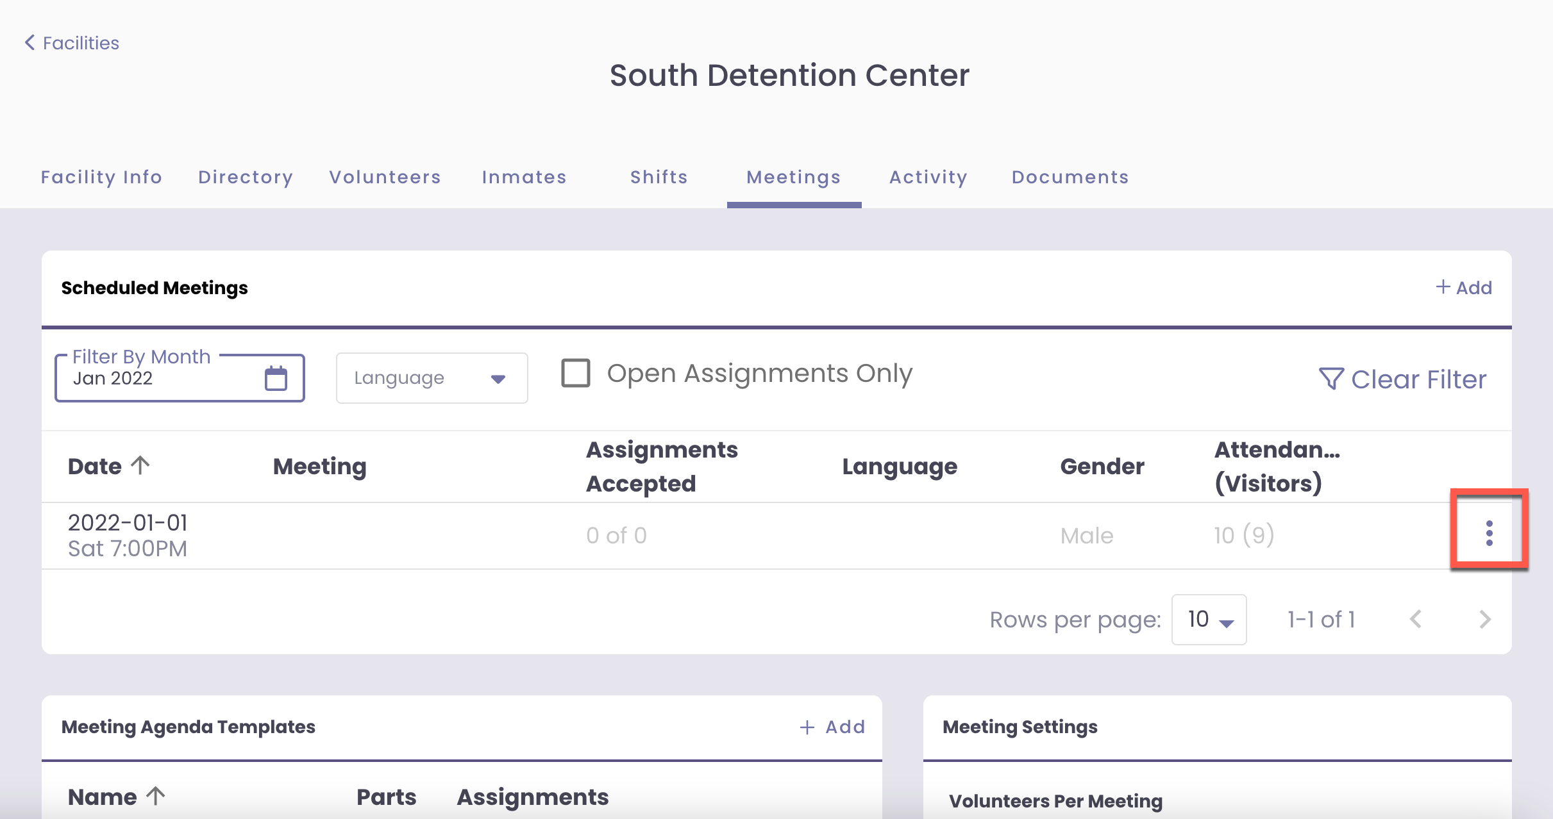Image resolution: width=1553 pixels, height=819 pixels.
Task: Open the three-dot menu for 2022-01-01 meeting
Action: [x=1489, y=533]
